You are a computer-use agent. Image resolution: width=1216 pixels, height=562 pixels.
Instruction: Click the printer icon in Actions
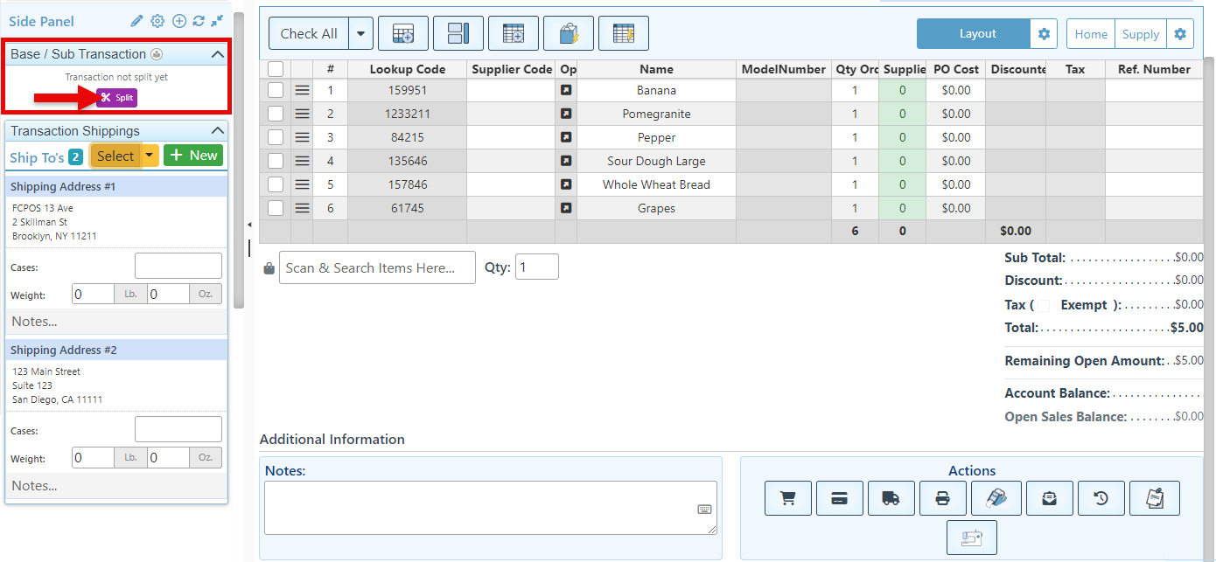click(x=942, y=498)
